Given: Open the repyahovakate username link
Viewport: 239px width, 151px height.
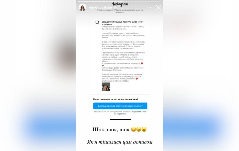Looking at the screenshot, I should [100, 7].
